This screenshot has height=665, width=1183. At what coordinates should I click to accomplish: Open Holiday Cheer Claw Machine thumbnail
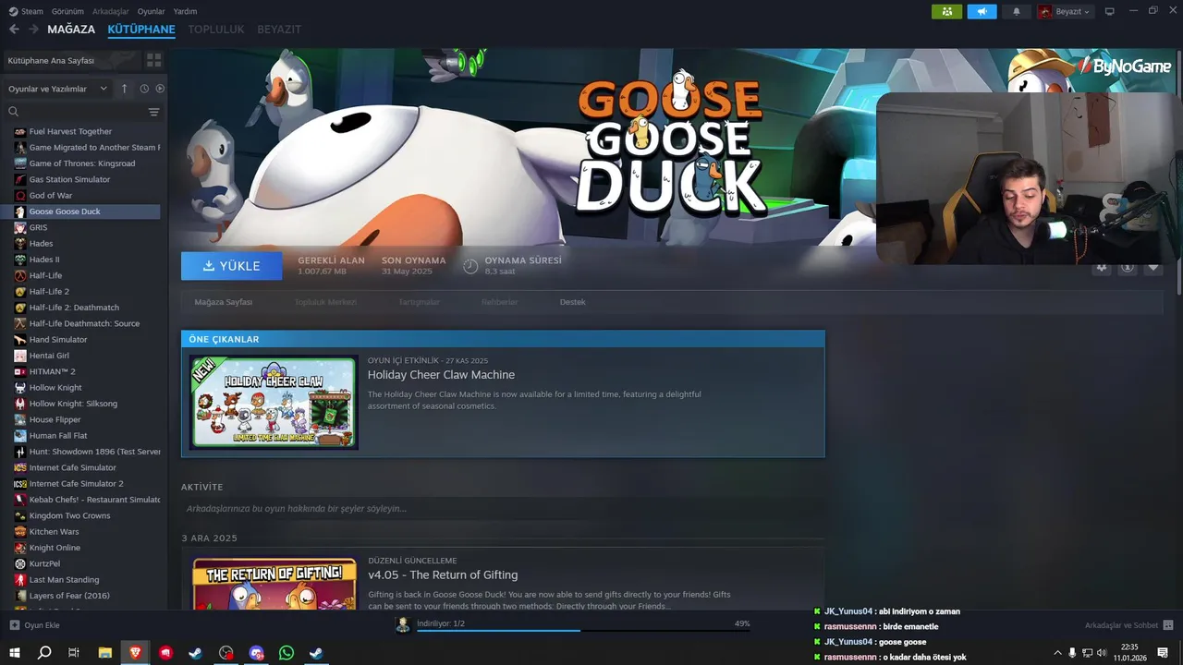274,403
